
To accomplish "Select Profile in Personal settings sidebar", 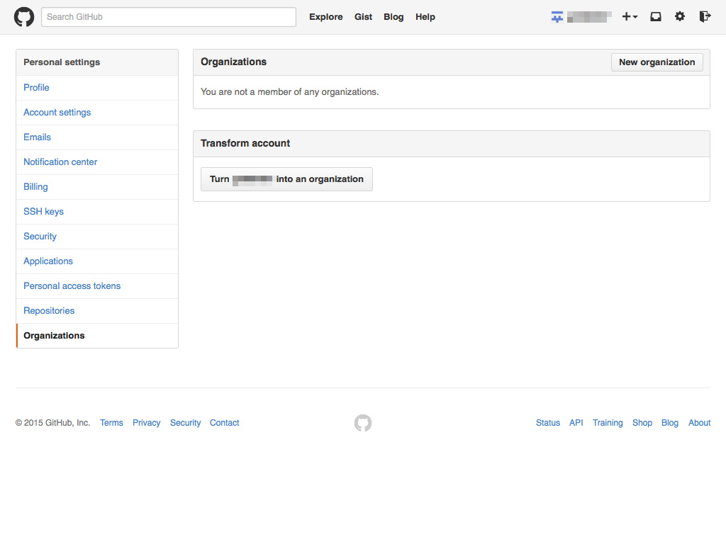I will [36, 88].
